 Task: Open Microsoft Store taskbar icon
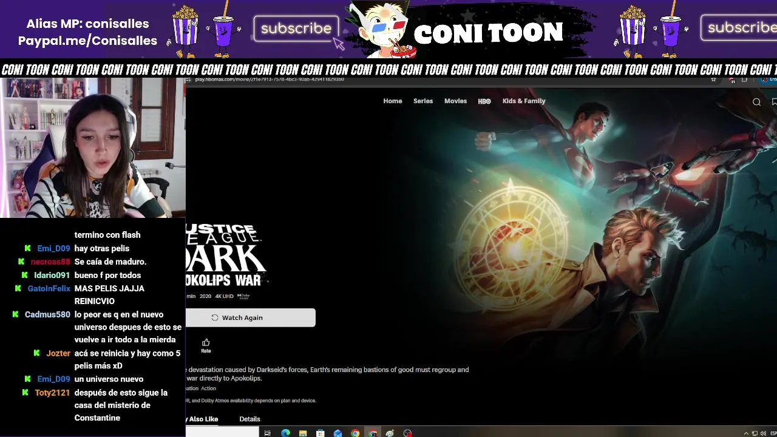tap(320, 433)
